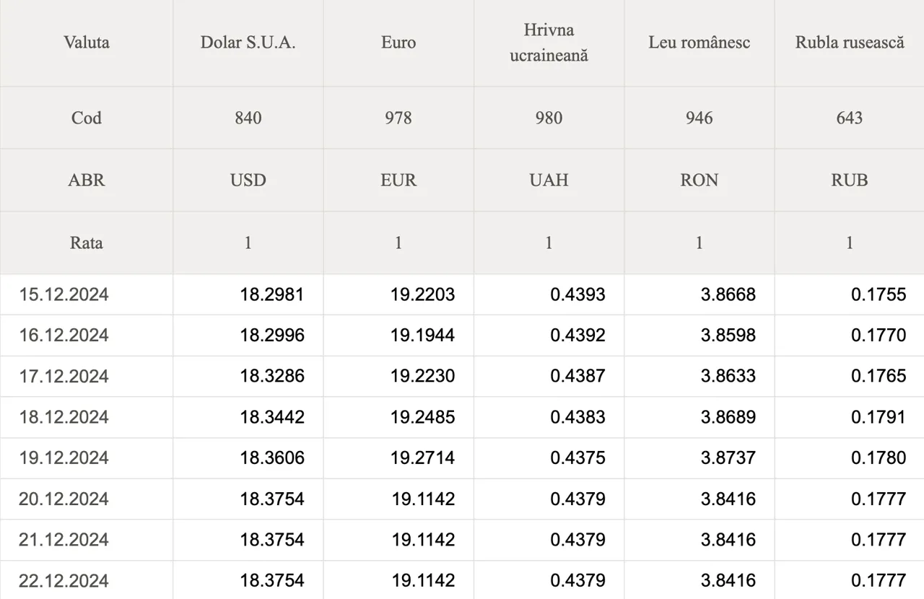924x599 pixels.
Task: Click USD rate 18.2996
Action: 272,336
